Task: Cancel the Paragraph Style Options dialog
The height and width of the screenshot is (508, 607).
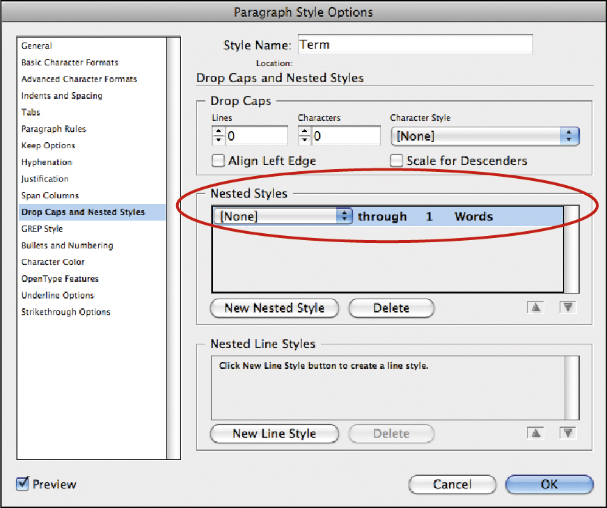Action: tap(452, 484)
